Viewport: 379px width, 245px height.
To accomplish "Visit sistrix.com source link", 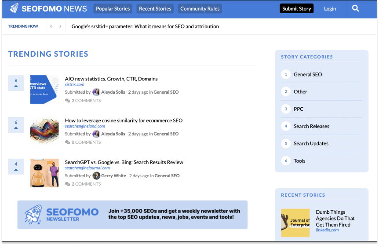I will [74, 84].
